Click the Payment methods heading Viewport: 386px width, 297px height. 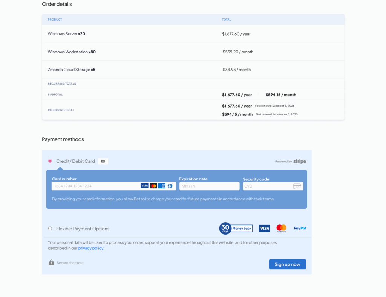(x=63, y=139)
